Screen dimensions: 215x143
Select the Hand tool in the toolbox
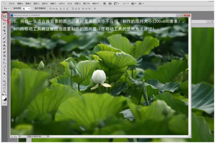(x=4, y=88)
